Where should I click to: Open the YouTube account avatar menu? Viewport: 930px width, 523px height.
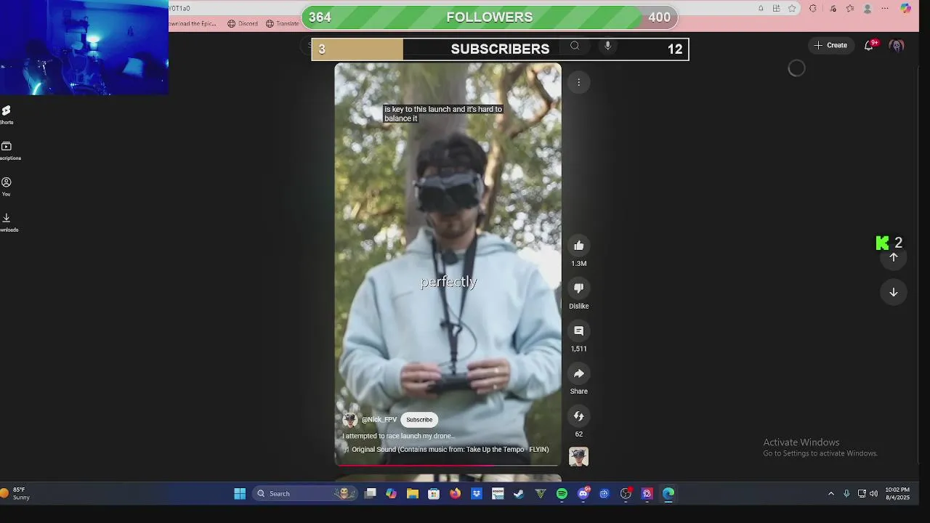click(897, 46)
